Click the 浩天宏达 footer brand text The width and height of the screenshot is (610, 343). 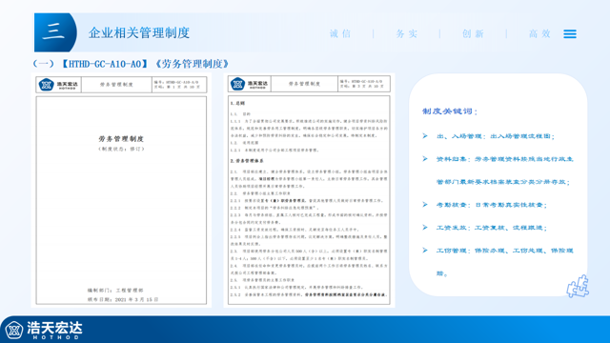coord(54,328)
